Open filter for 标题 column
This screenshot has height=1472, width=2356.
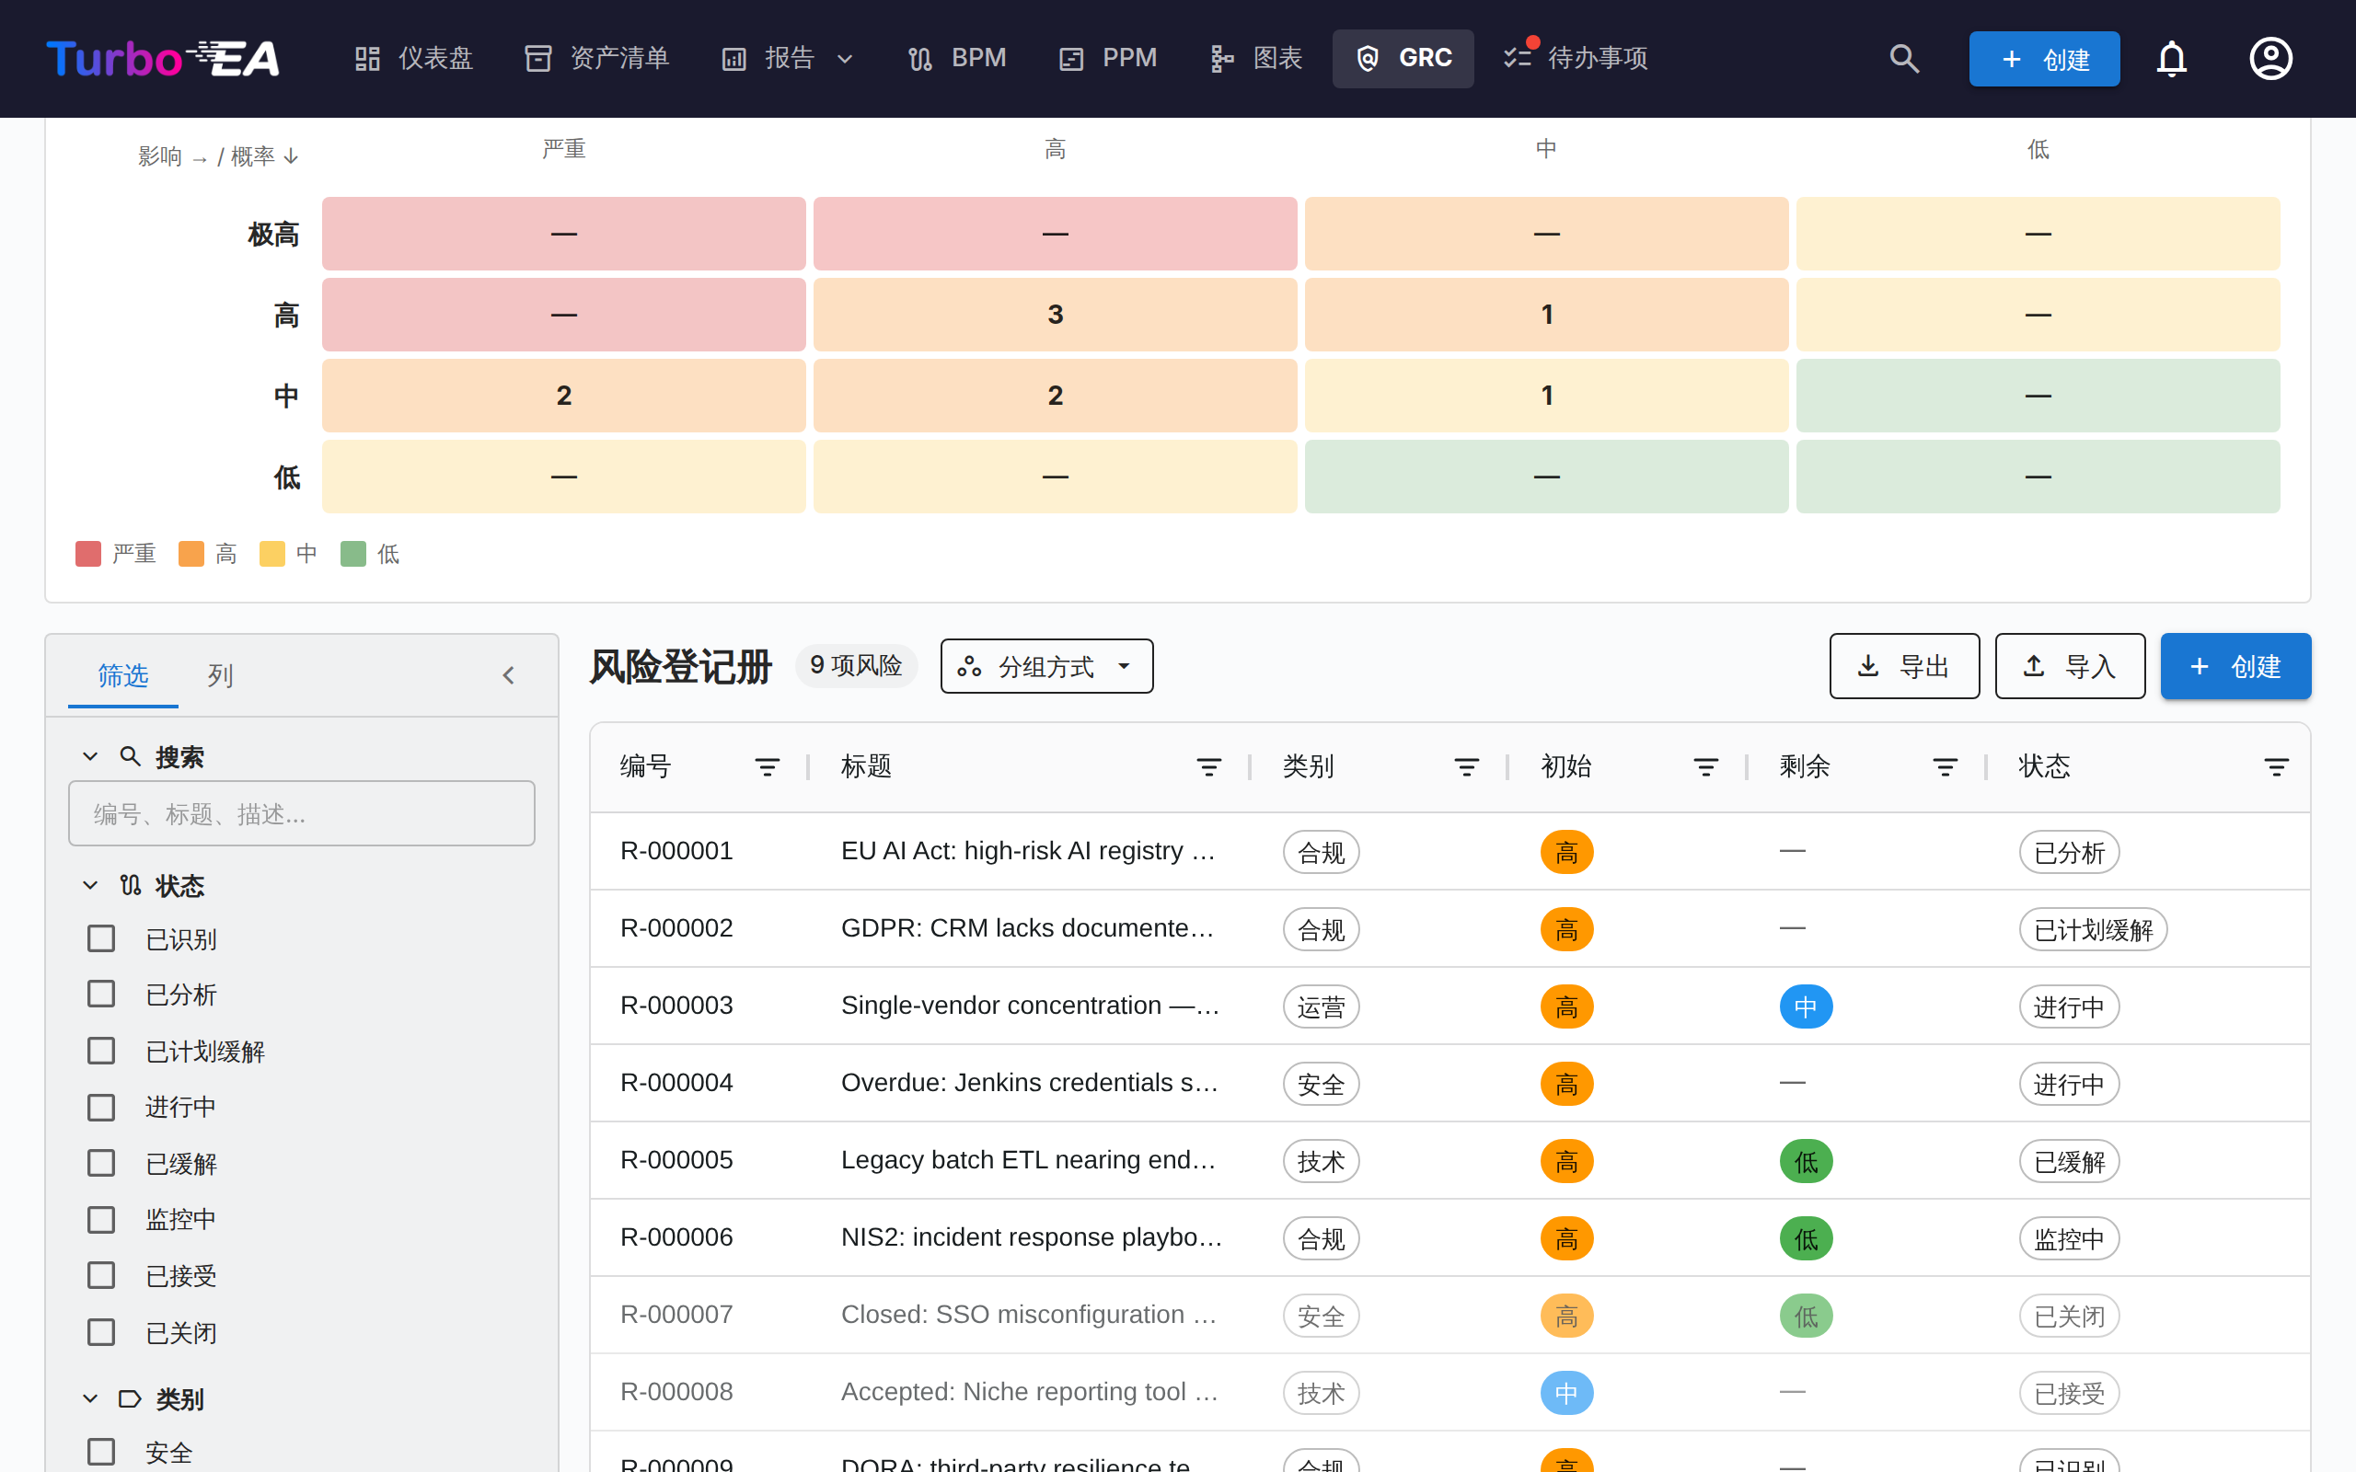pos(1208,767)
